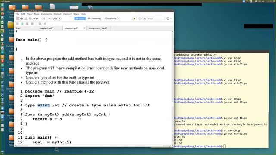Select facing pages layout icon
The image size is (276, 155).
coord(27,24)
